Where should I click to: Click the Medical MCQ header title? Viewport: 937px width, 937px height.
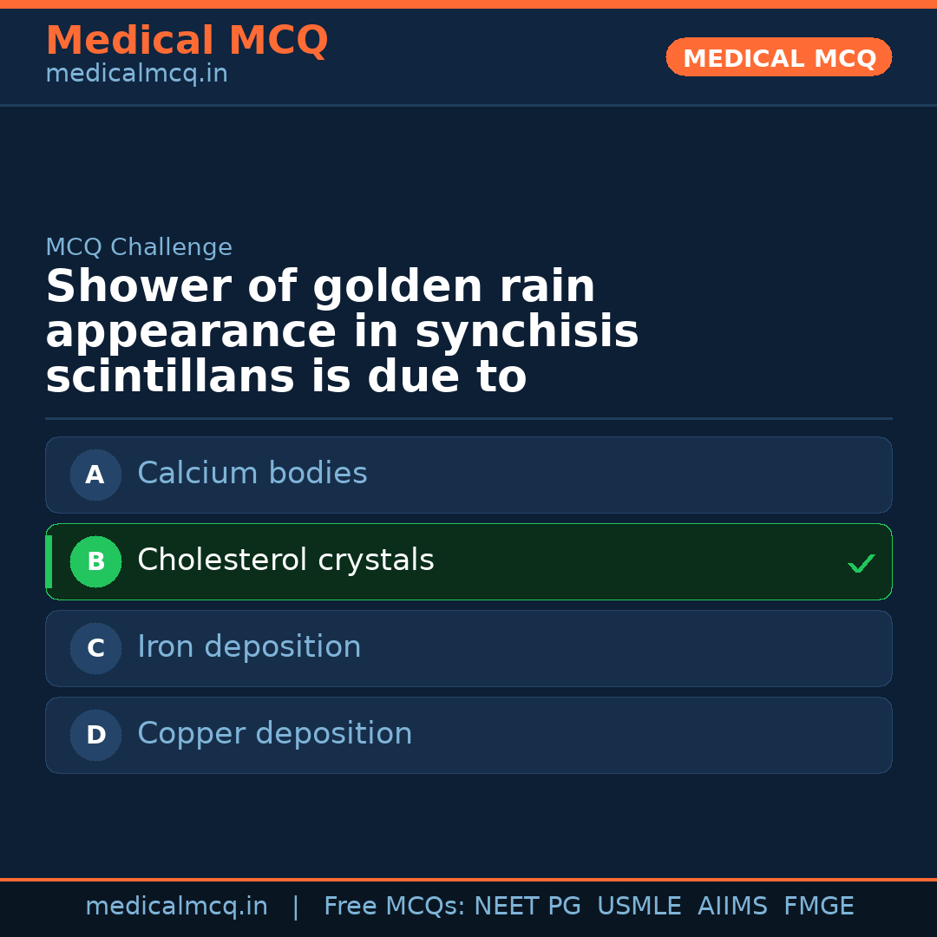187,41
